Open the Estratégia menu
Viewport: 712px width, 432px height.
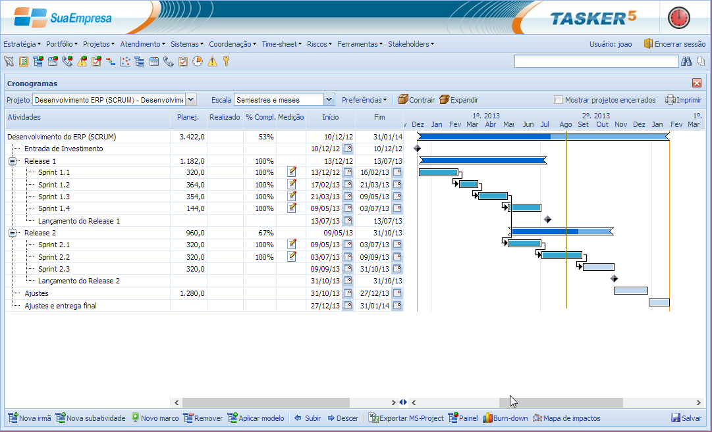click(22, 44)
